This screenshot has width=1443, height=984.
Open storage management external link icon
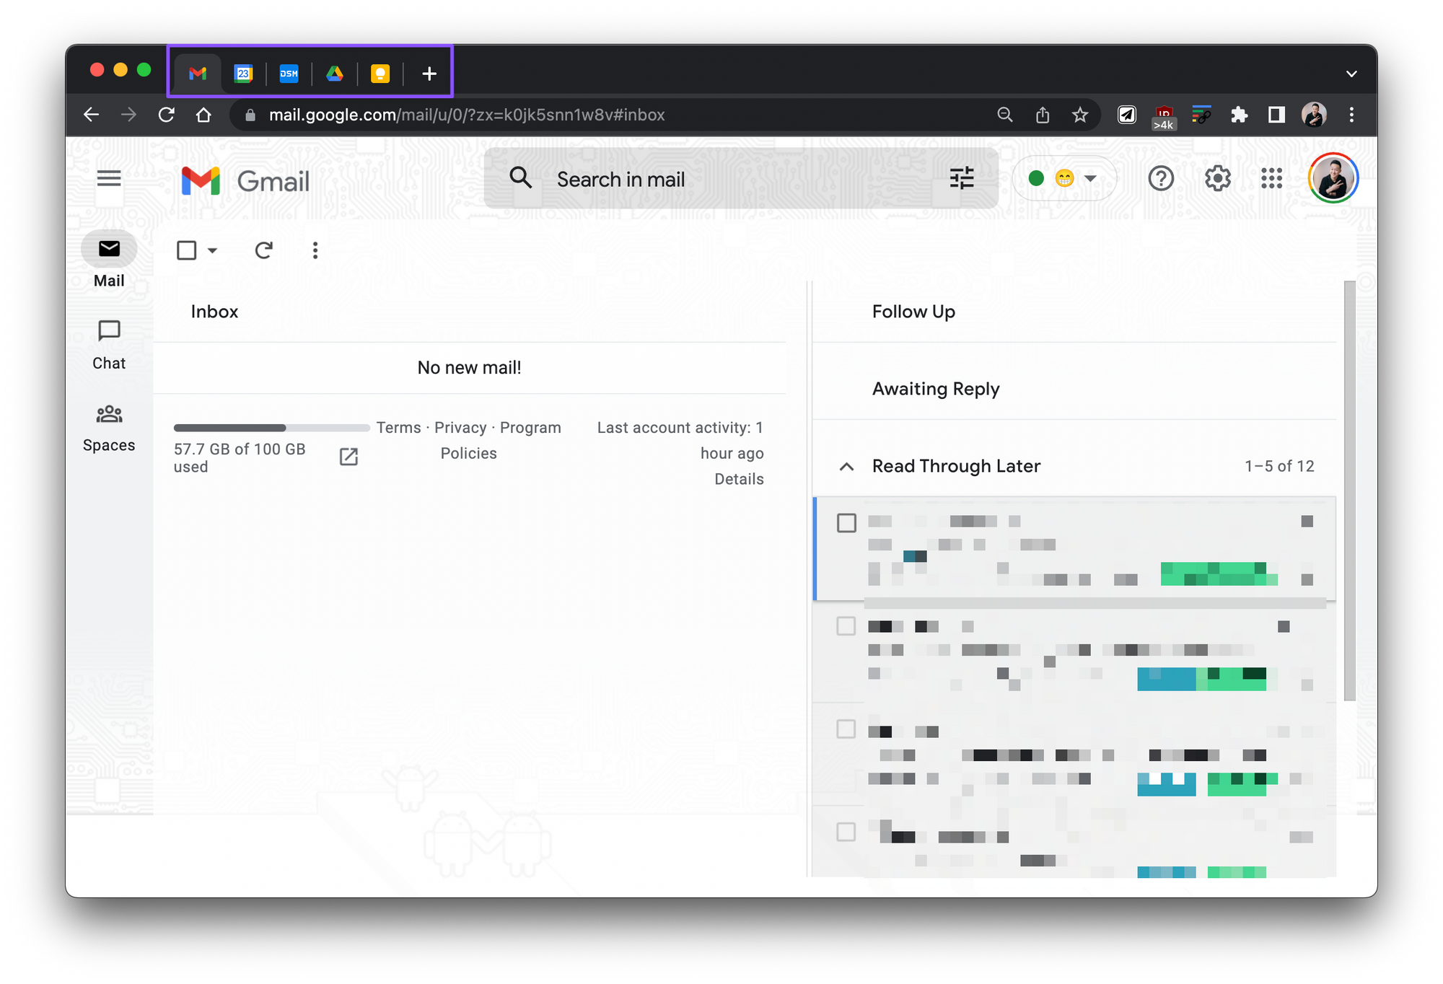[x=348, y=457]
